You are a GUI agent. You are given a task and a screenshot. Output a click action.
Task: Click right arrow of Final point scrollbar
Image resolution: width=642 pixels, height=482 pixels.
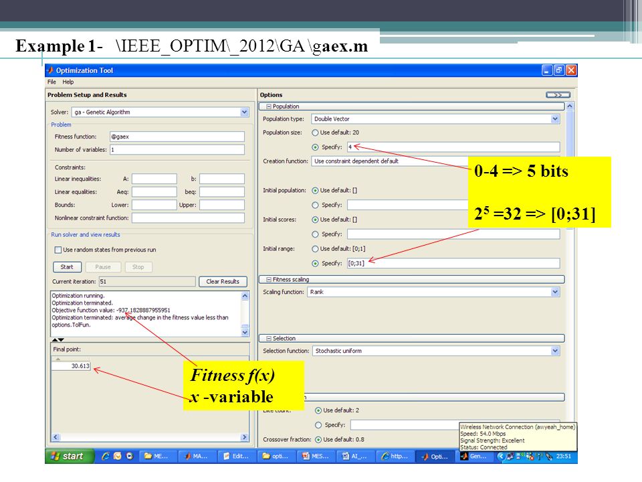(245, 437)
